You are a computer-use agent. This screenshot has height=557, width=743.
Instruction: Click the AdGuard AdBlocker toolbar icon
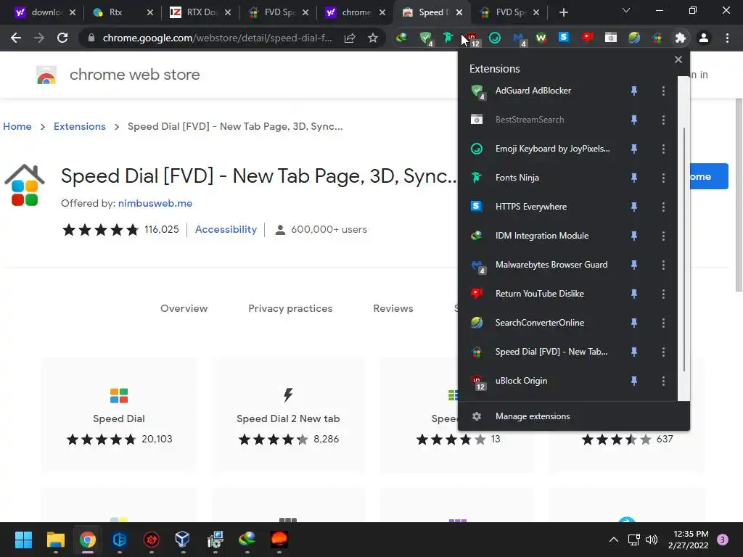tap(426, 38)
